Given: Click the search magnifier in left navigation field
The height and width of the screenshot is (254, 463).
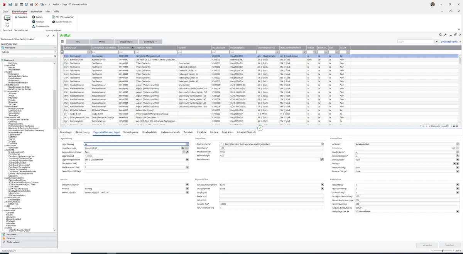Looking at the screenshot, I should (x=55, y=56).
